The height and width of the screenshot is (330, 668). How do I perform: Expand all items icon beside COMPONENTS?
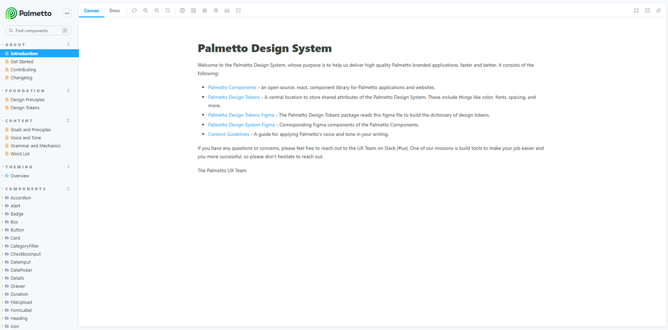68,189
